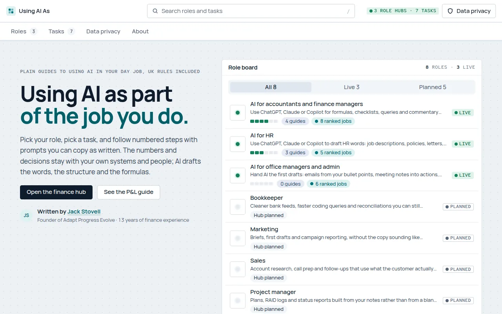Click the status icon for AI for accountants row
This screenshot has width=502, height=314.
click(x=238, y=113)
